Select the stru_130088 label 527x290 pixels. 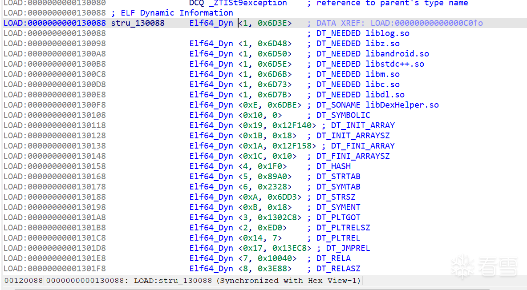138,23
